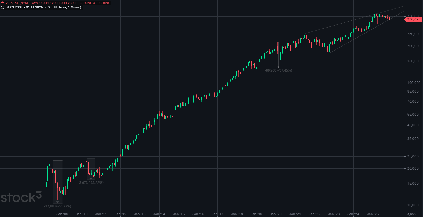Image resolution: width=423 pixels, height=217 pixels.
Task: Click the EST timezone duration text
Action: 63,7
